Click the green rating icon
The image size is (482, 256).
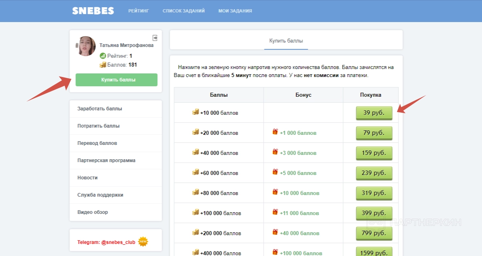pyautogui.click(x=103, y=56)
